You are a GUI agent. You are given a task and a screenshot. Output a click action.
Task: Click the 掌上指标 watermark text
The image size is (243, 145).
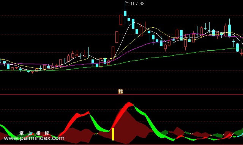click(34, 133)
